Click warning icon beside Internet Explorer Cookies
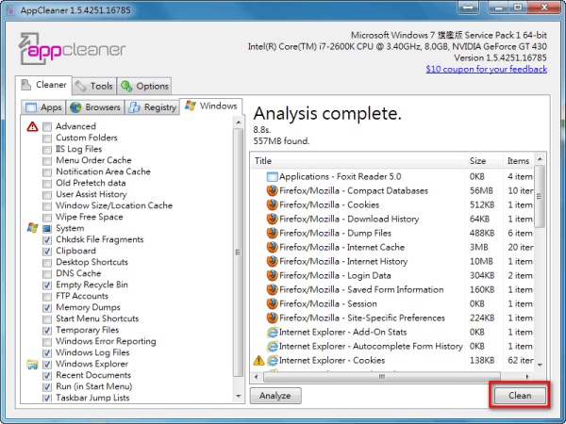Image resolution: width=566 pixels, height=424 pixels. 258,360
